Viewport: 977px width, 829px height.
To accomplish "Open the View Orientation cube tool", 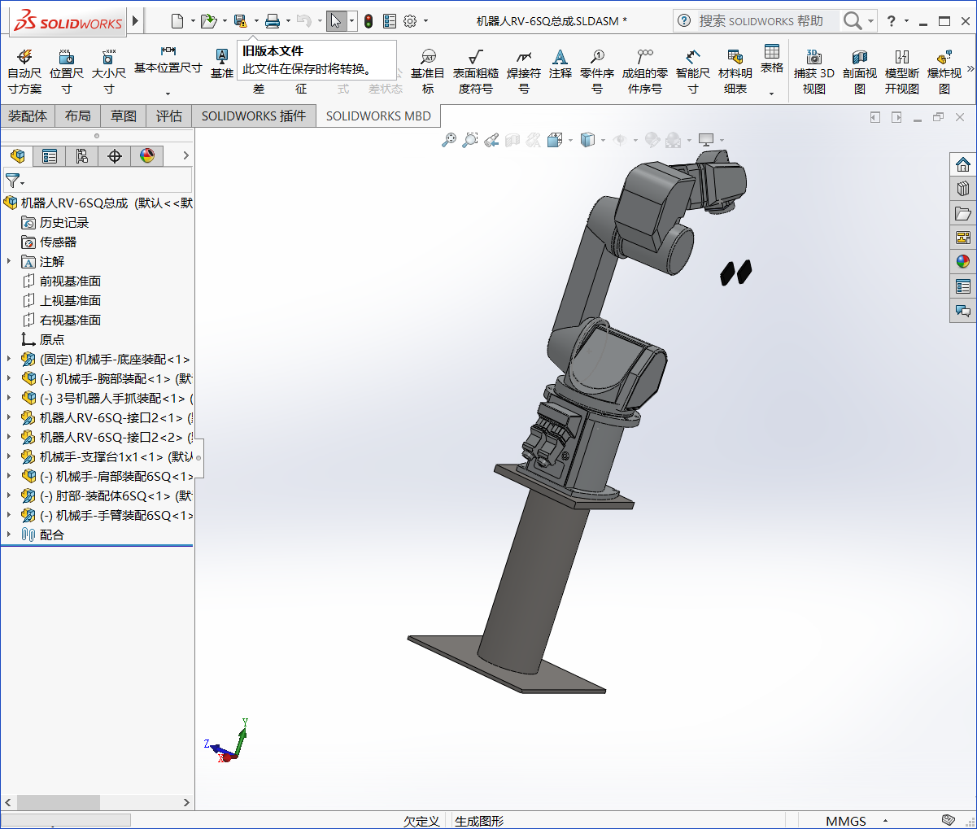I will click(x=553, y=140).
